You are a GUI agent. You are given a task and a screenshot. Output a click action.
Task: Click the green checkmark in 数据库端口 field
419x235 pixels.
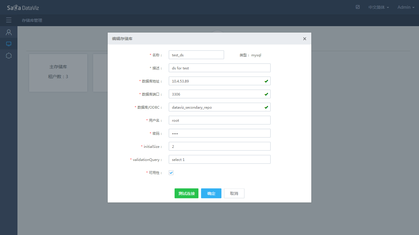(266, 94)
